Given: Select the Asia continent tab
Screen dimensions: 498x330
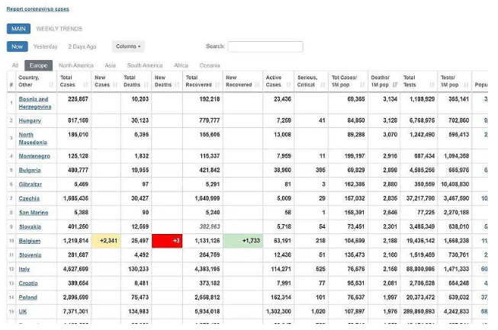Looking at the screenshot, I should [x=111, y=66].
